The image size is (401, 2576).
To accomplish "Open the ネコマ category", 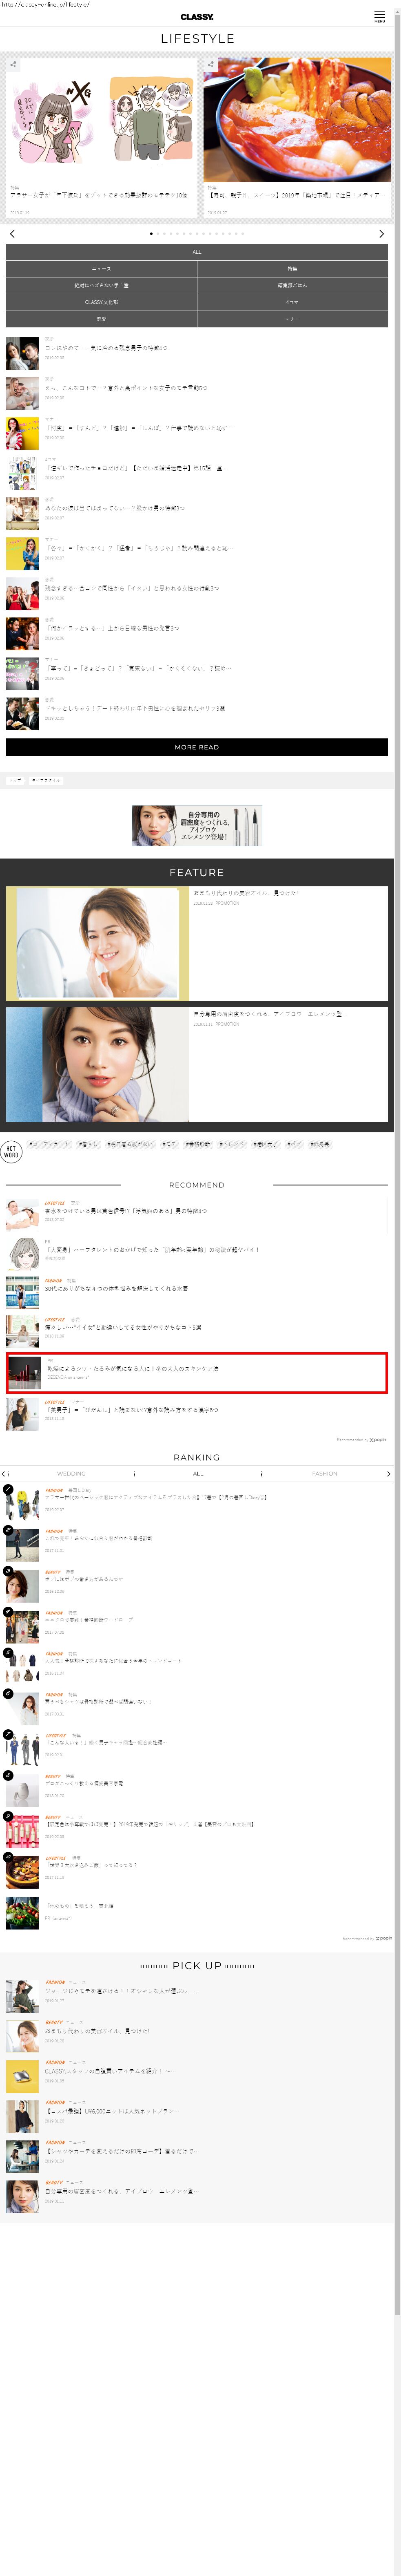I will pos(292,302).
